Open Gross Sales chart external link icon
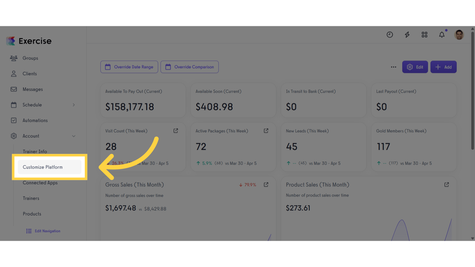475x267 pixels. (x=266, y=185)
